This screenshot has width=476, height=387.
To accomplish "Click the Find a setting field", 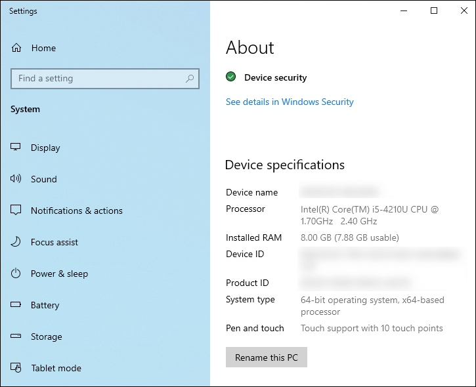I will click(x=105, y=79).
